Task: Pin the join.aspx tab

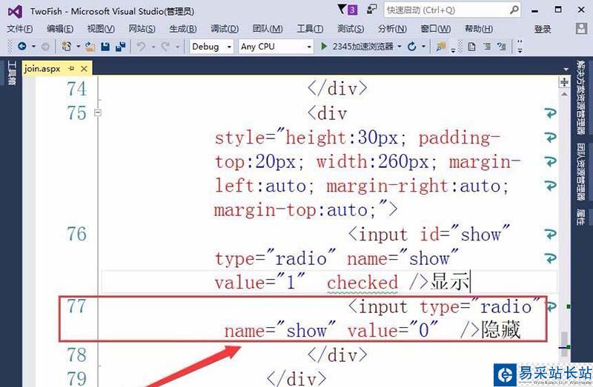Action: pyautogui.click(x=71, y=68)
